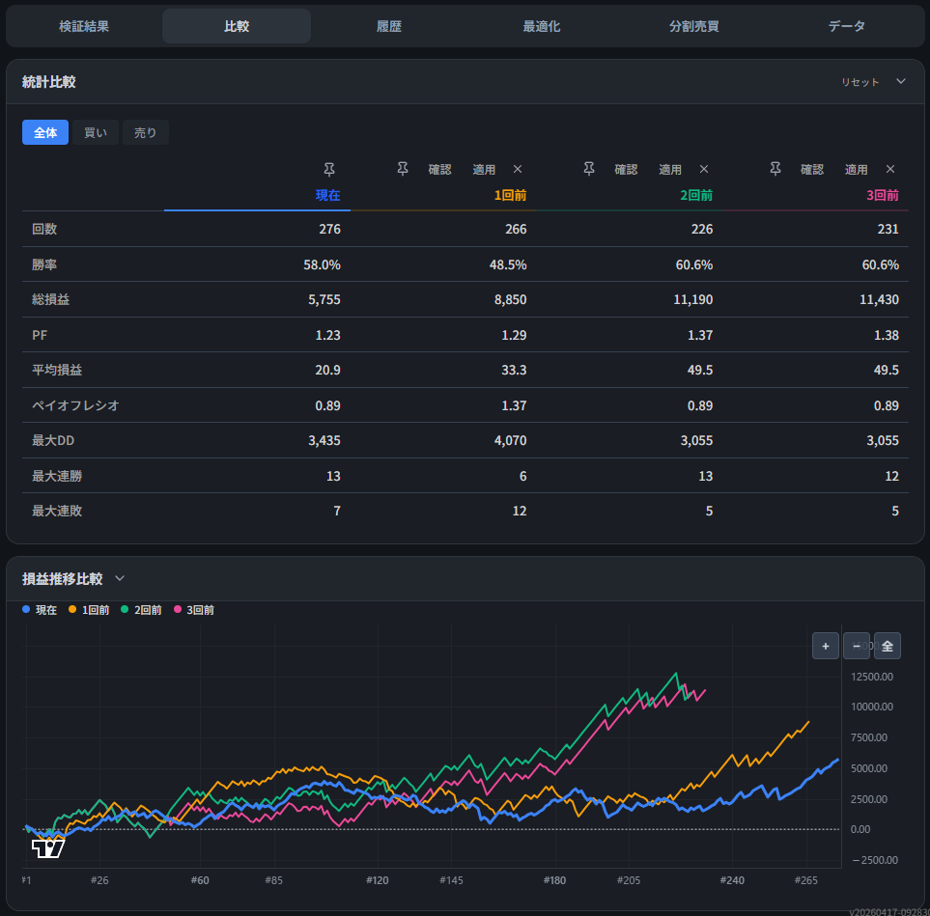The height and width of the screenshot is (916, 930).
Task: Click 確認 for the 3回前 column
Action: [812, 170]
